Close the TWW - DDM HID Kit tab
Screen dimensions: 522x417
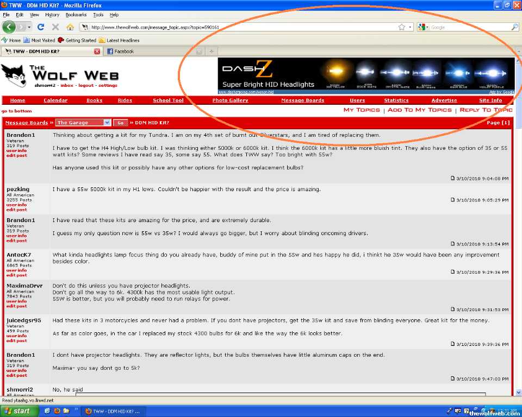point(97,51)
